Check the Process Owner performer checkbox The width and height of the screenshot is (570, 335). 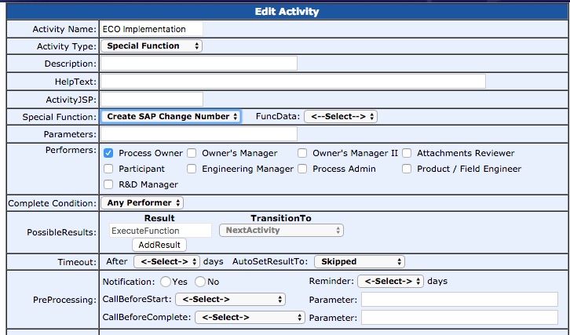[108, 153]
